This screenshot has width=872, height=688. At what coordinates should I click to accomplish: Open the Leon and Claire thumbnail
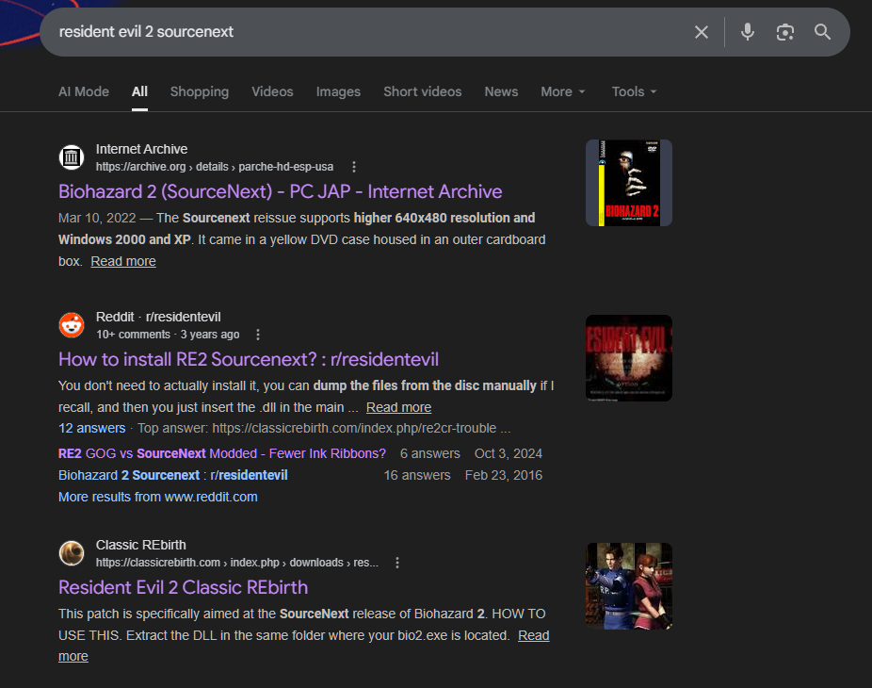[629, 586]
